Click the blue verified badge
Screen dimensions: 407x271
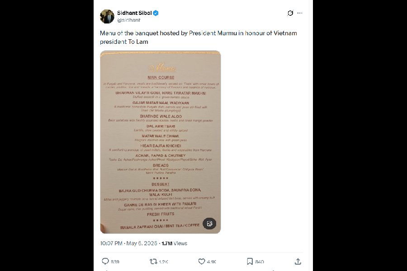click(156, 13)
